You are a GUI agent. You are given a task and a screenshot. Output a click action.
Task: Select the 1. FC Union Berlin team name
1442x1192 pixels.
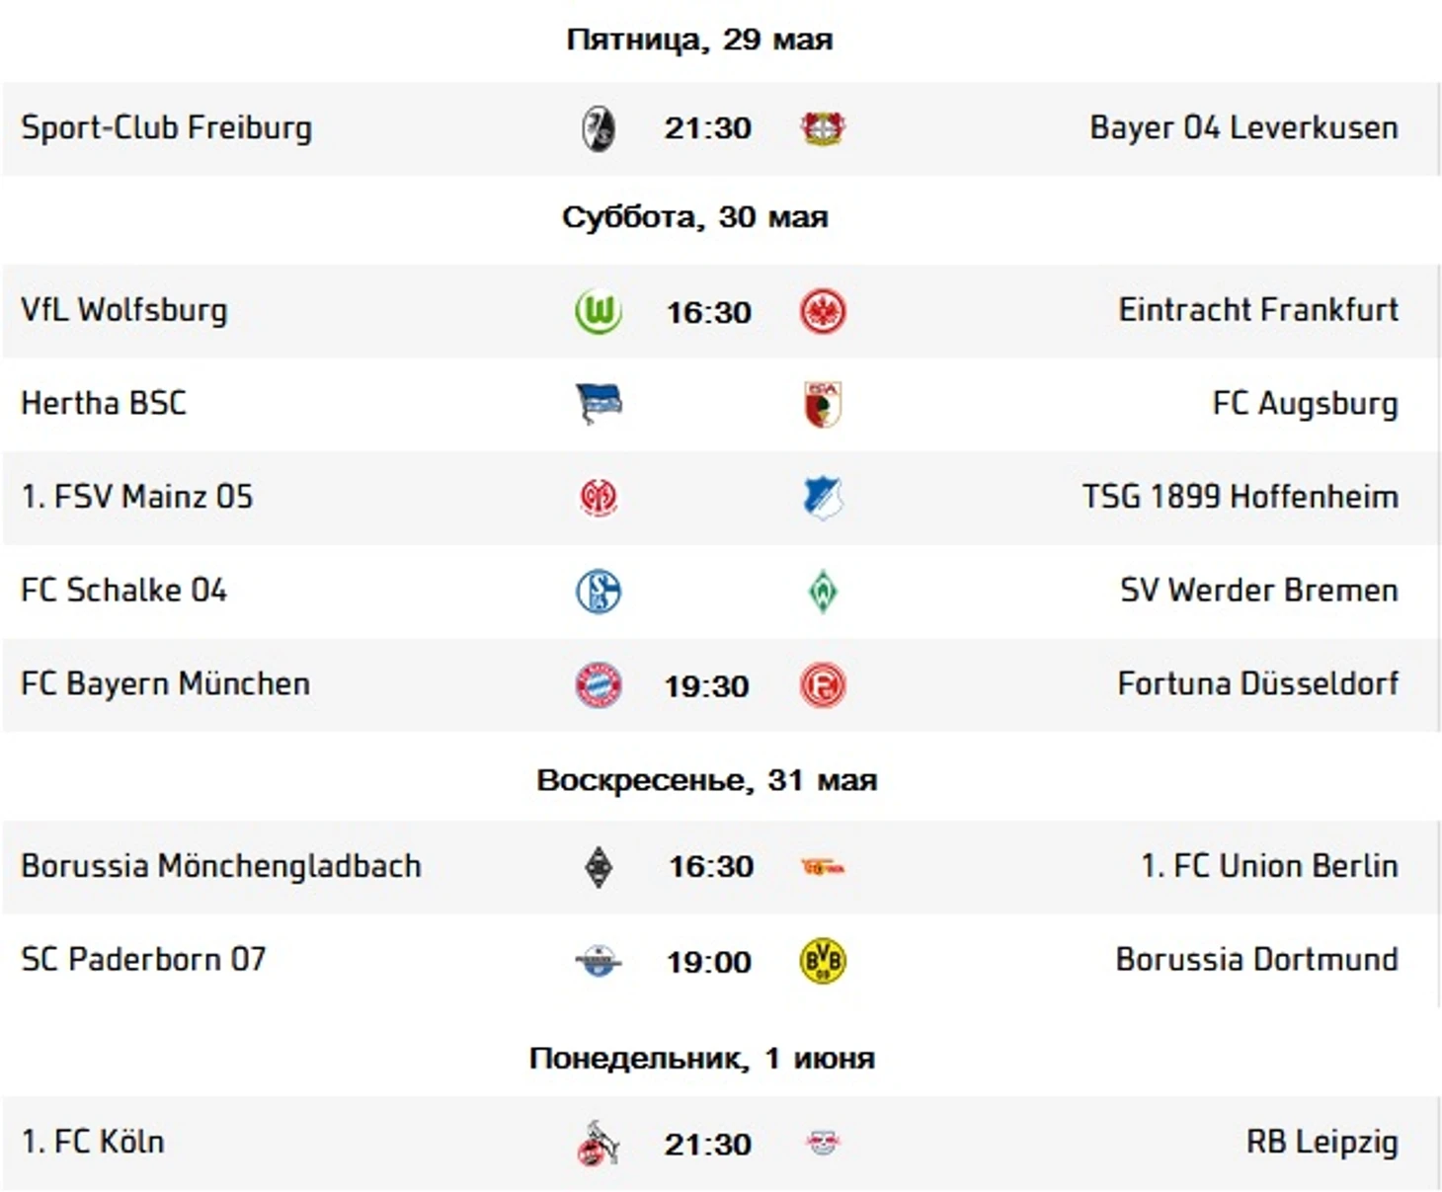(x=1269, y=866)
